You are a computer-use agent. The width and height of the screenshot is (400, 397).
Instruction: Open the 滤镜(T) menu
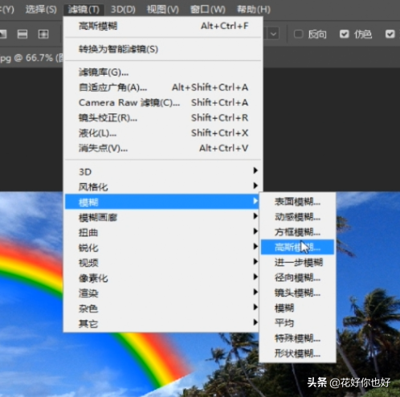84,10
